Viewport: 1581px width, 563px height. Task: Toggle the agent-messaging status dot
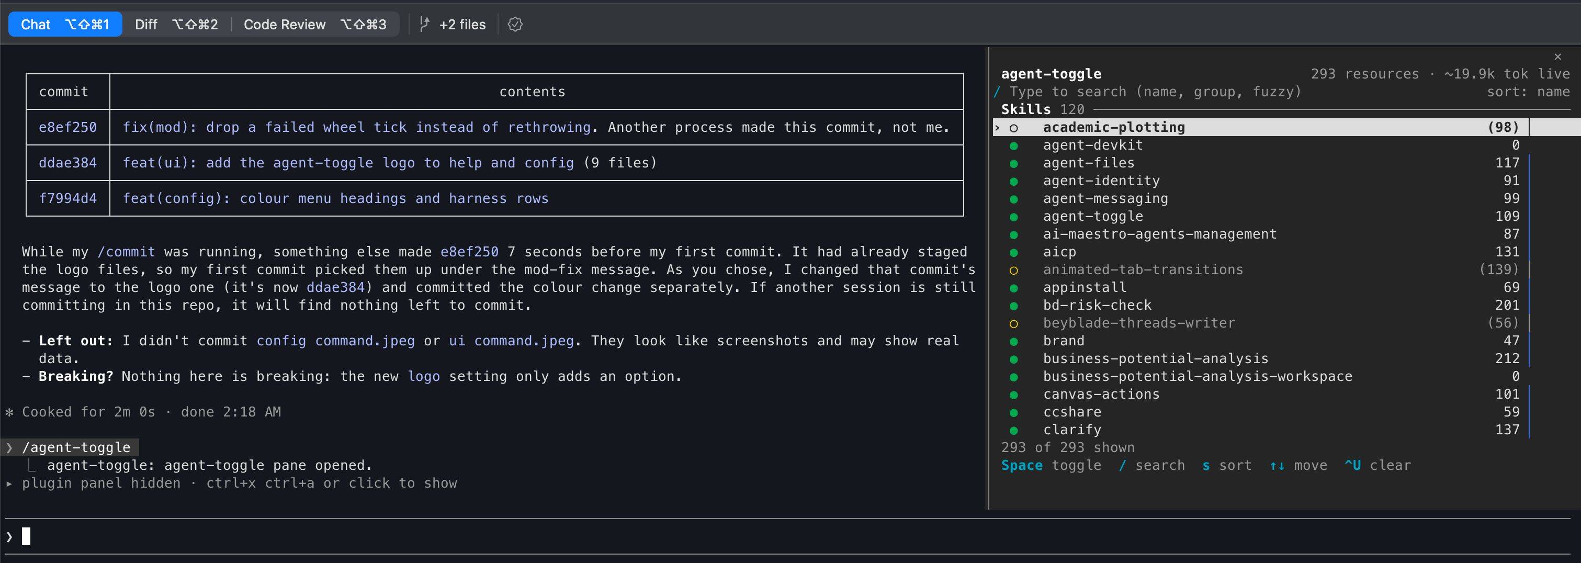coord(1014,199)
